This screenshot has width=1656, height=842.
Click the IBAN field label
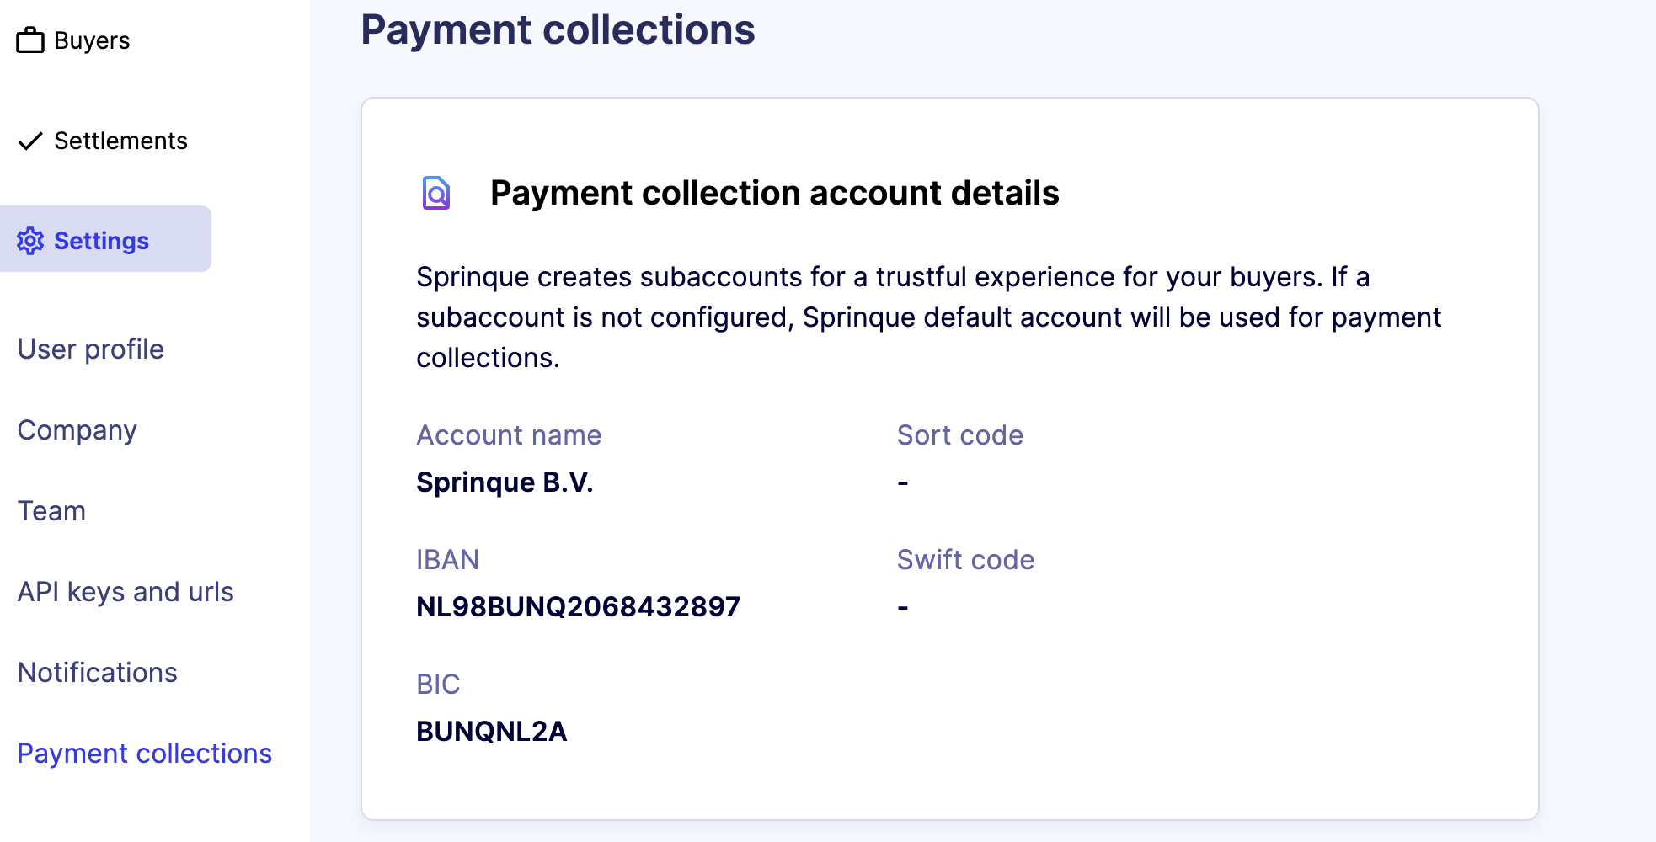pyautogui.click(x=447, y=560)
